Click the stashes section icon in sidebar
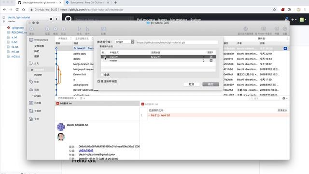The width and height of the screenshot is (309, 174). [x=31, y=103]
